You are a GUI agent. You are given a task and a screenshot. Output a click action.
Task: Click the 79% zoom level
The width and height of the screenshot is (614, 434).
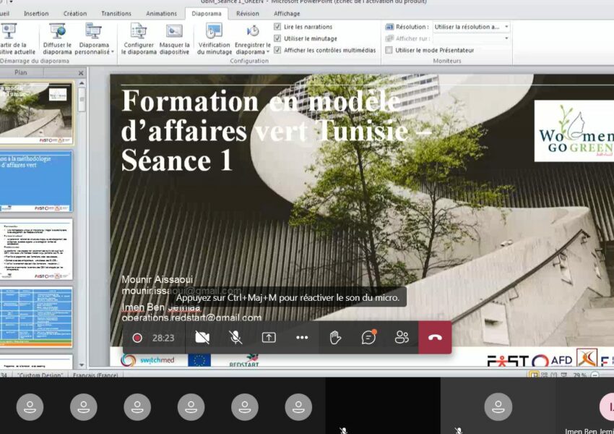click(x=580, y=375)
